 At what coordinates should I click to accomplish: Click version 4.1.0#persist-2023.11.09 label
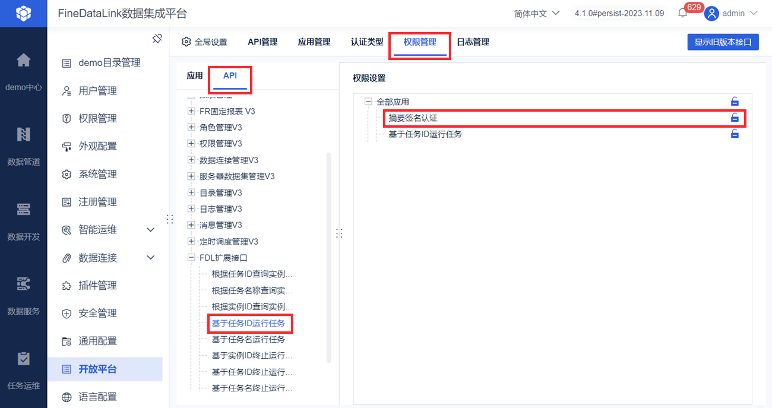coord(619,13)
